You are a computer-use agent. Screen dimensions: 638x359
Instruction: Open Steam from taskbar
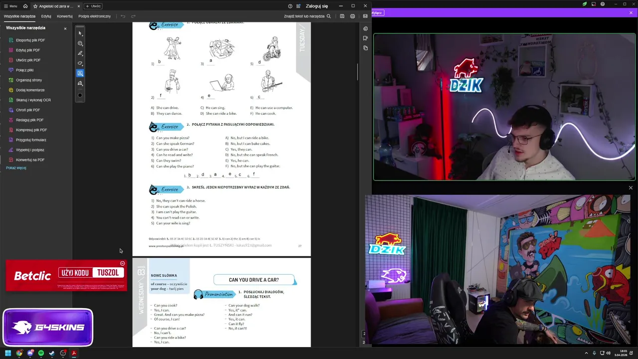52,353
